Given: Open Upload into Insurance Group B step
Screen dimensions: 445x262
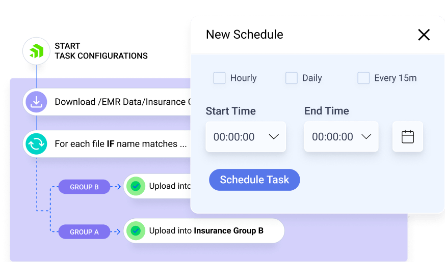Looking at the screenshot, I should [204, 231].
